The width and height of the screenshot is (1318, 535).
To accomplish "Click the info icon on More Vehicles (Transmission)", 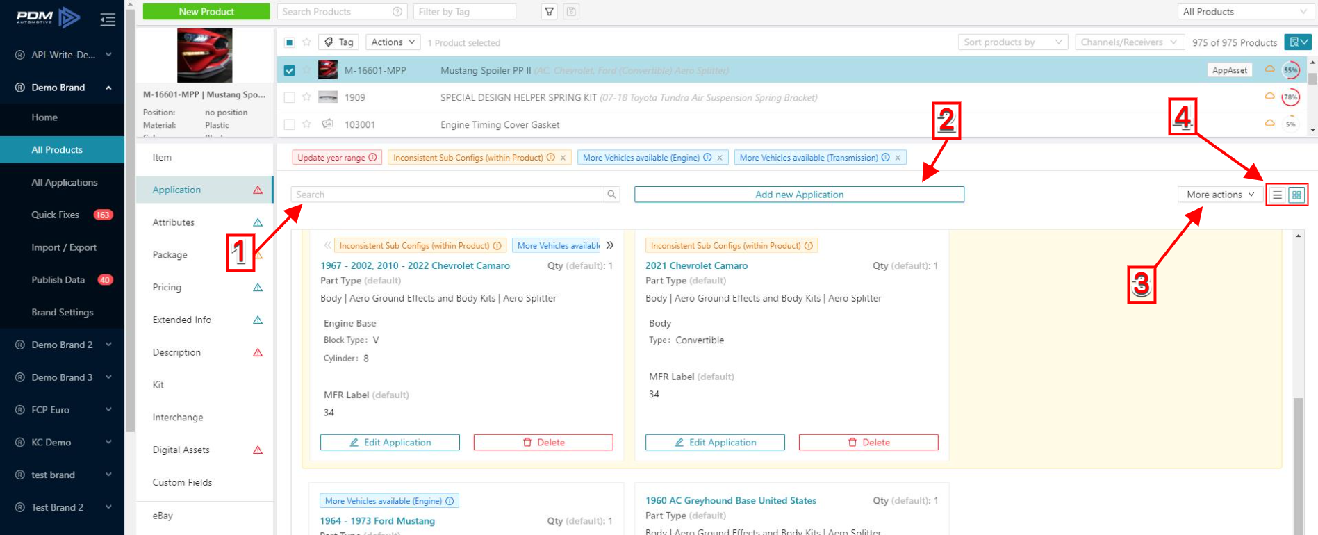I will pyautogui.click(x=886, y=158).
